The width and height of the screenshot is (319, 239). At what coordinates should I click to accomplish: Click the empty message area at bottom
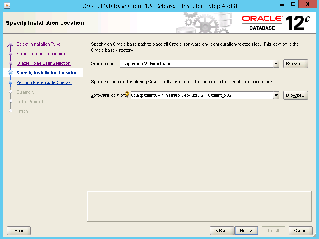click(199, 206)
